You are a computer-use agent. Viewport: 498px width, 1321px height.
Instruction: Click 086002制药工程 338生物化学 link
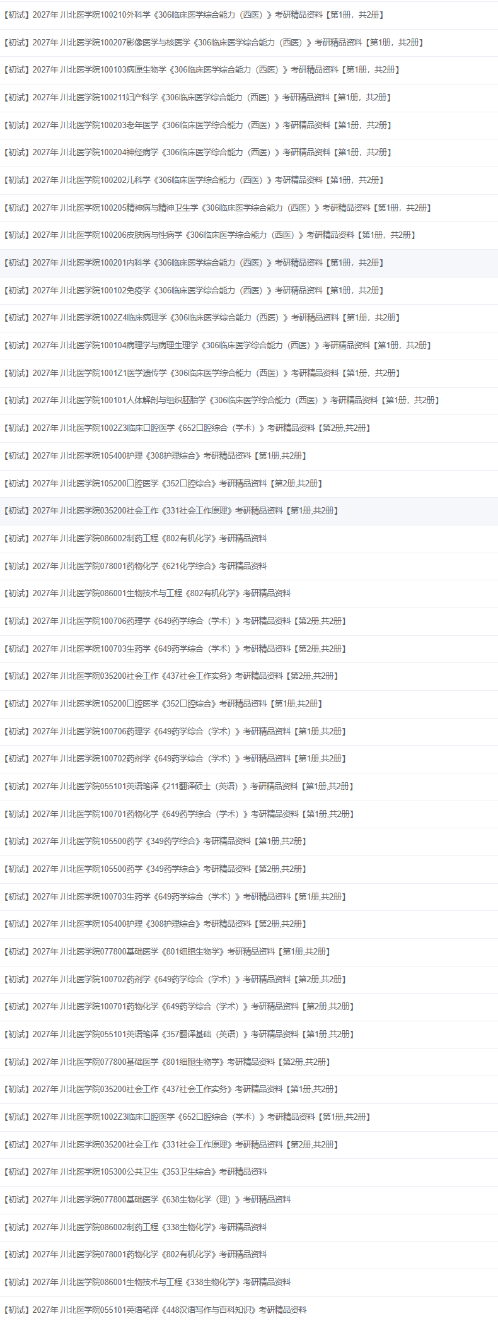point(135,1227)
